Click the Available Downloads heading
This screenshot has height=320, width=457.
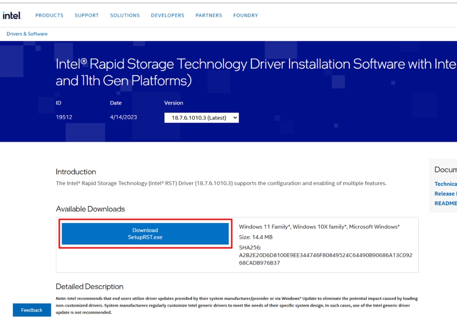click(90, 209)
